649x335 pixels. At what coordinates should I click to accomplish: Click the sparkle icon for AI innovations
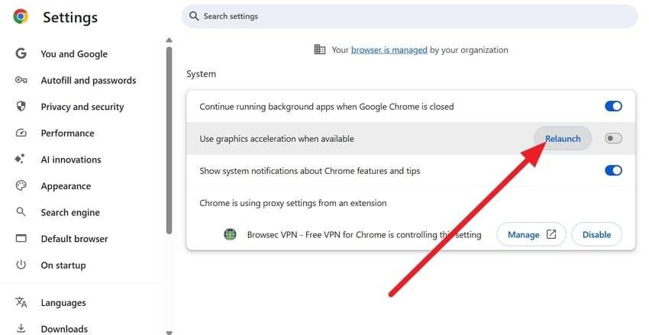point(20,159)
